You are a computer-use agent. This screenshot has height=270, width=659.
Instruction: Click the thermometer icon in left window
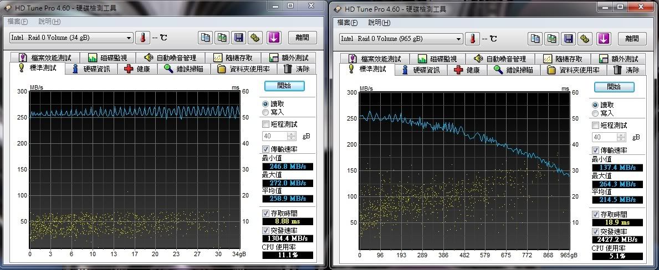[x=143, y=38]
